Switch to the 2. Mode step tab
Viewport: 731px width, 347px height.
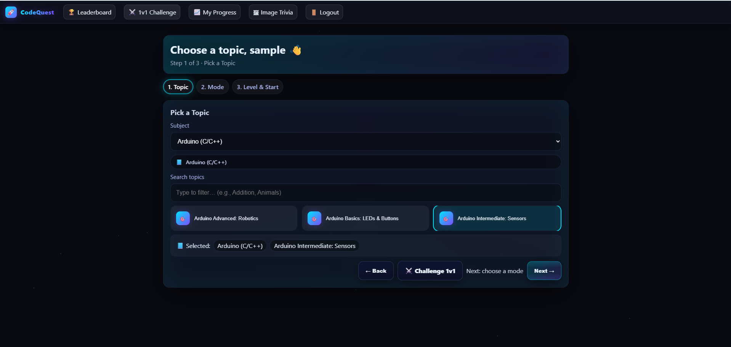[x=212, y=86]
